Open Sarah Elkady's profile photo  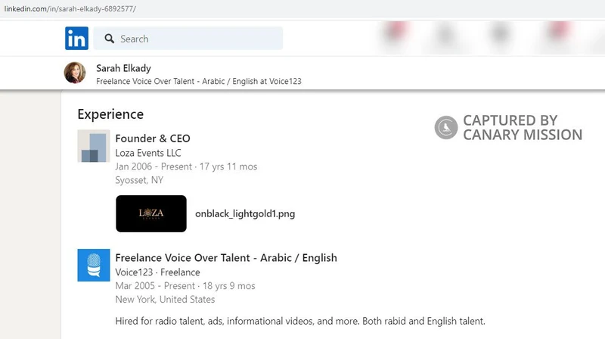(x=75, y=73)
